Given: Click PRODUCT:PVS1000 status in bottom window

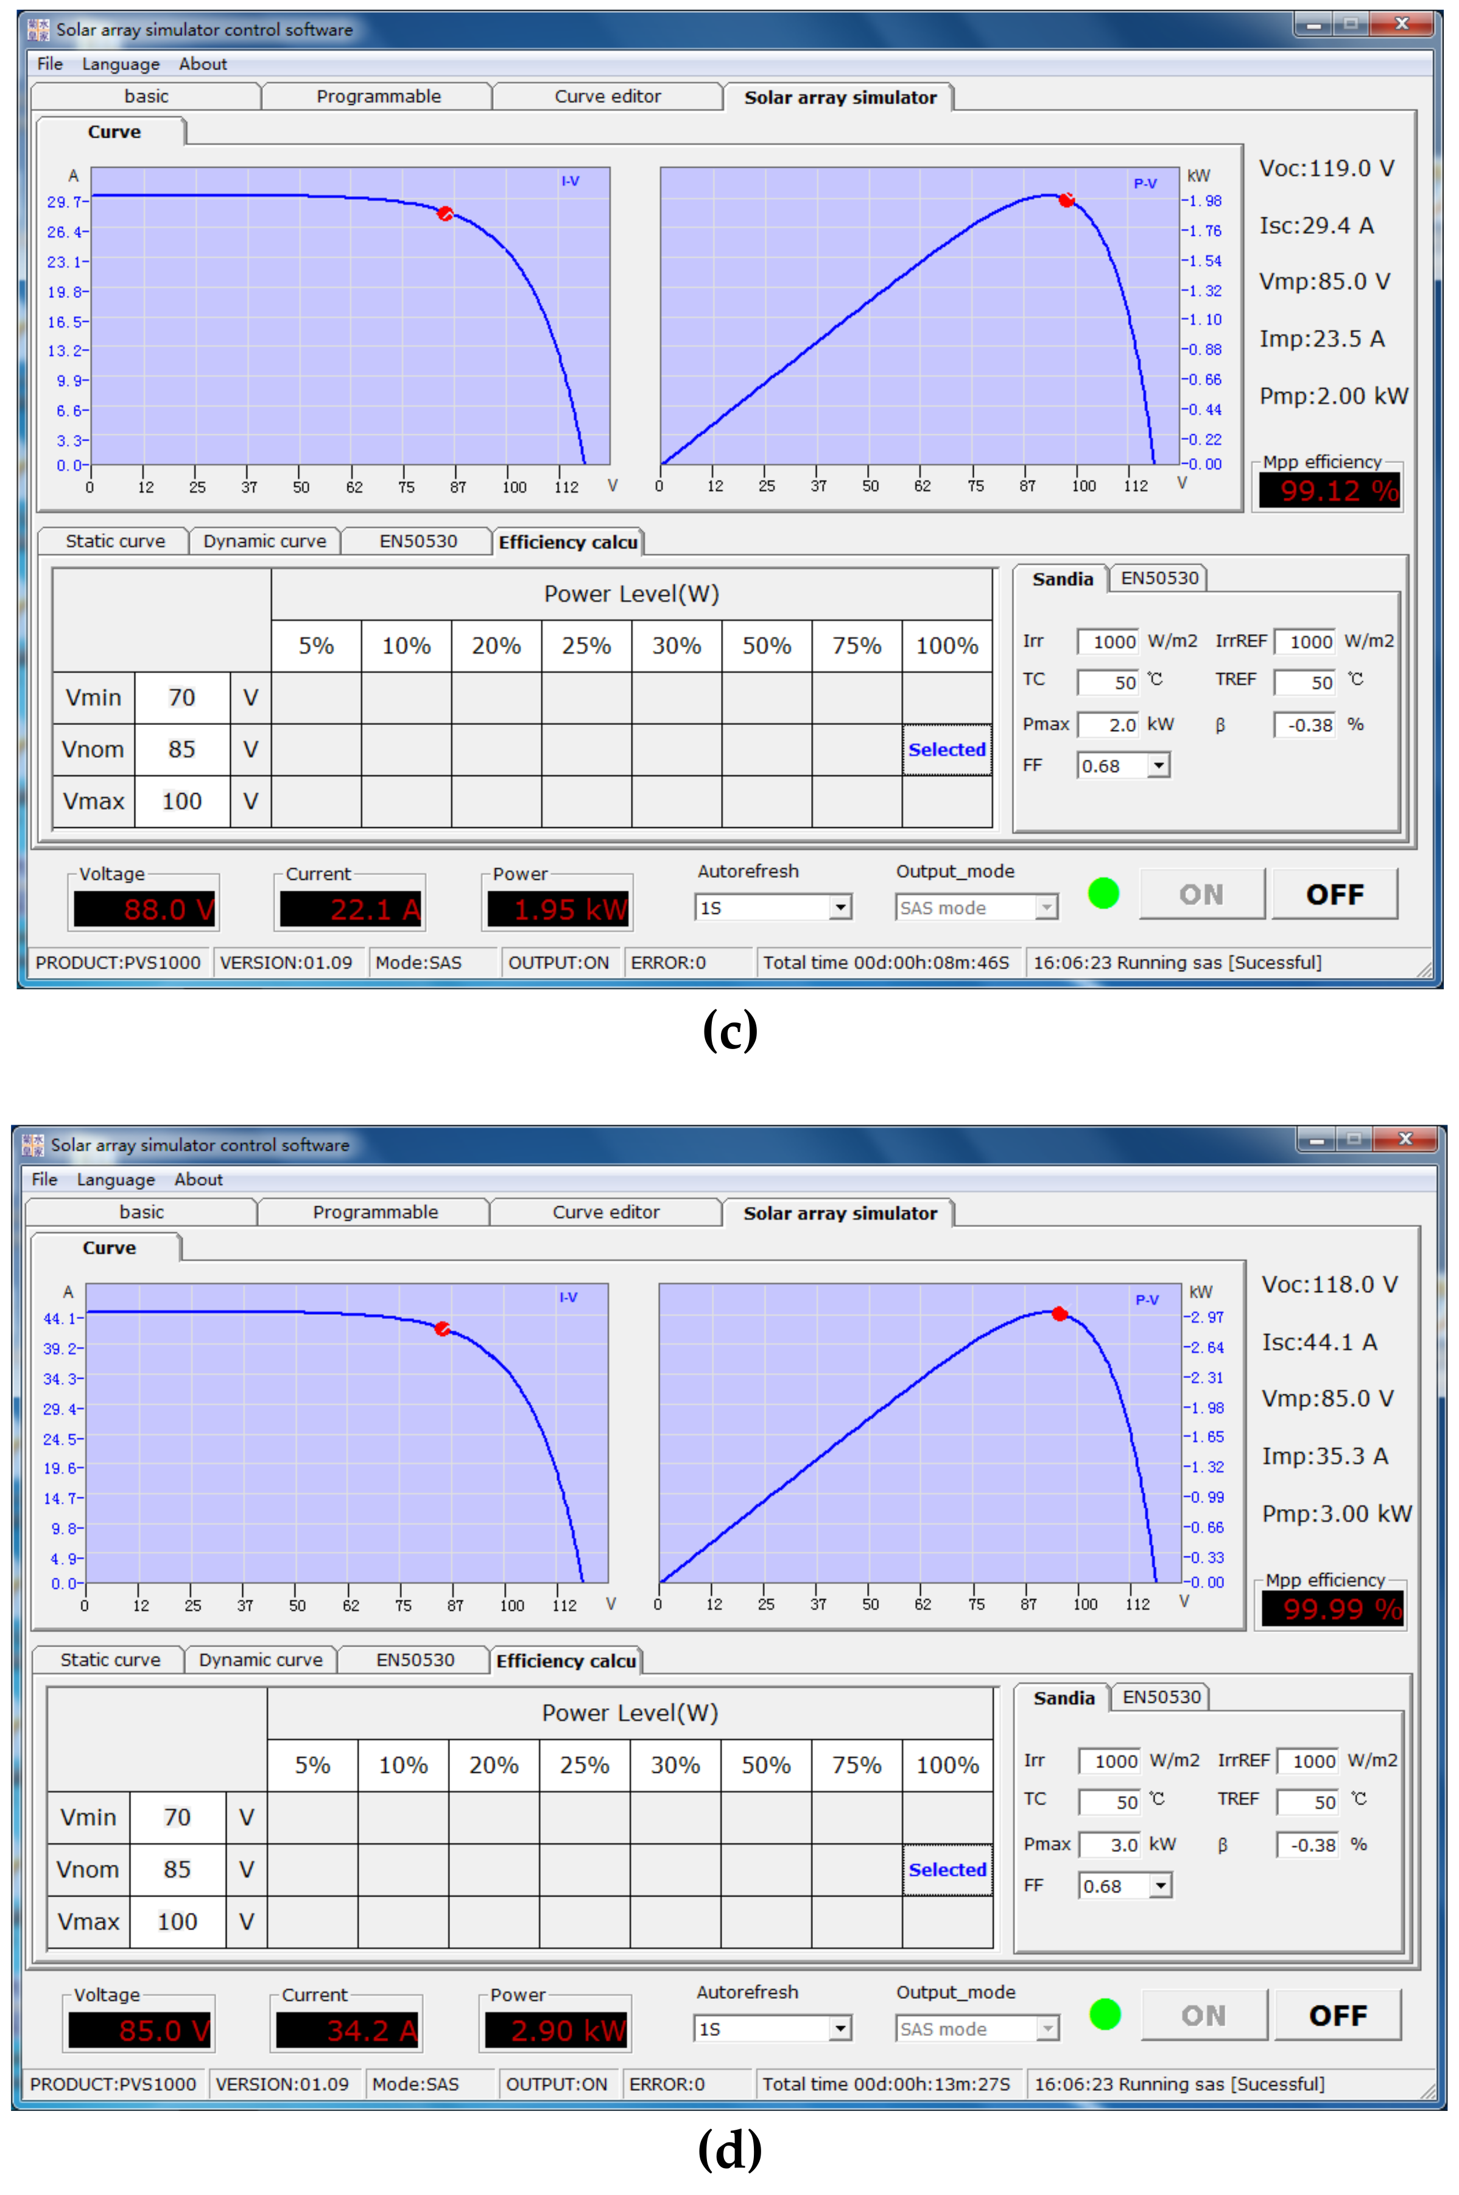Looking at the screenshot, I should 113,2084.
